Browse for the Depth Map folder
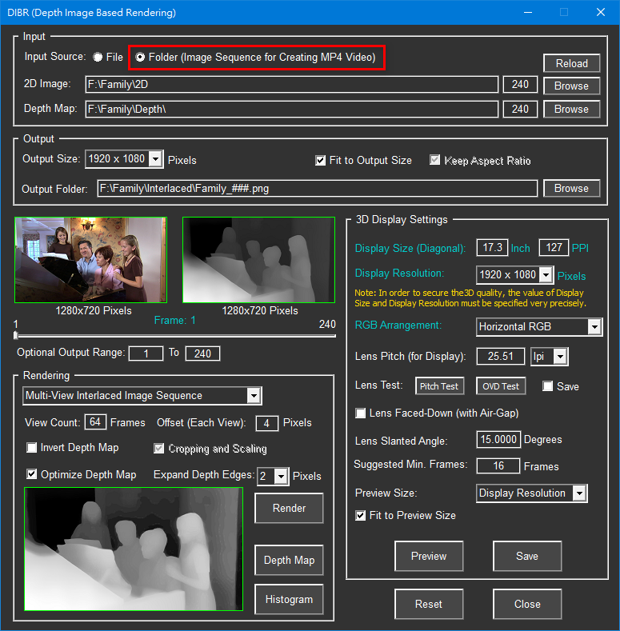This screenshot has width=620, height=631. coord(572,109)
